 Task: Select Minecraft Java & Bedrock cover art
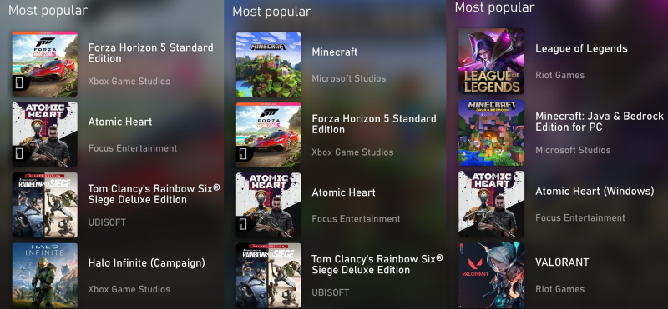(x=491, y=132)
